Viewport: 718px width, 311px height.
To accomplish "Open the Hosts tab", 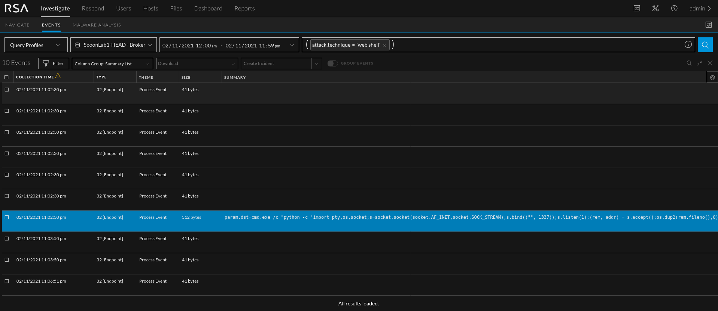I will point(150,8).
